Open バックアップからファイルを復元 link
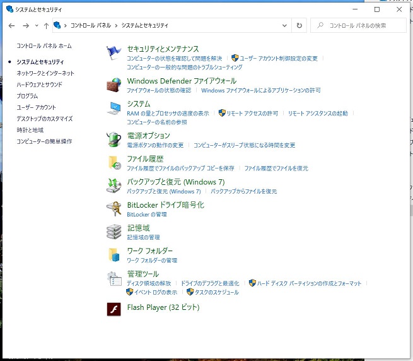The width and height of the screenshot is (413, 361). click(243, 191)
